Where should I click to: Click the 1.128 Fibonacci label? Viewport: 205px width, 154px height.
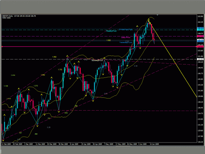tap(6, 86)
